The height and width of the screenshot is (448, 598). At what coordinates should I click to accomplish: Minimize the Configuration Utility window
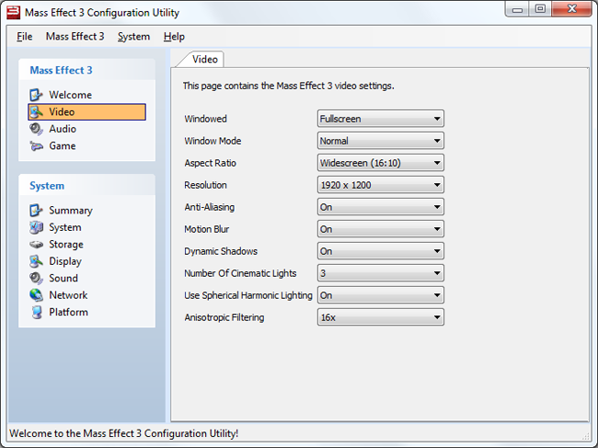pyautogui.click(x=517, y=9)
